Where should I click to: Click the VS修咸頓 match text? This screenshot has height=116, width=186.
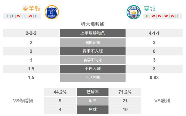pyautogui.click(x=23, y=101)
